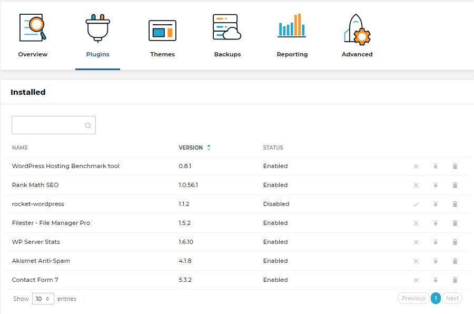Image resolution: width=474 pixels, height=314 pixels.
Task: Update the Akismet Anti-Spam plugin
Action: [436, 261]
